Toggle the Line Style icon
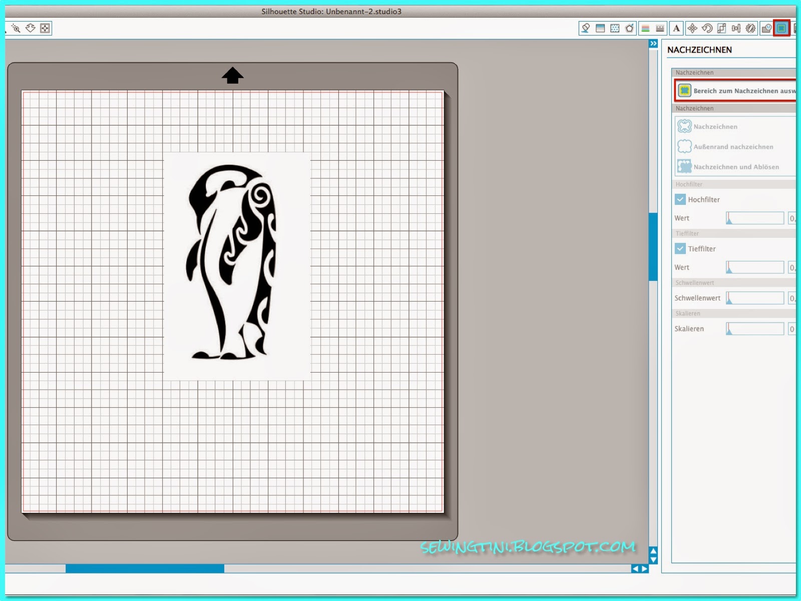 pyautogui.click(x=659, y=29)
